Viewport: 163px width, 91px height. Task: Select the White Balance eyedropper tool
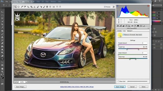[22, 7]
